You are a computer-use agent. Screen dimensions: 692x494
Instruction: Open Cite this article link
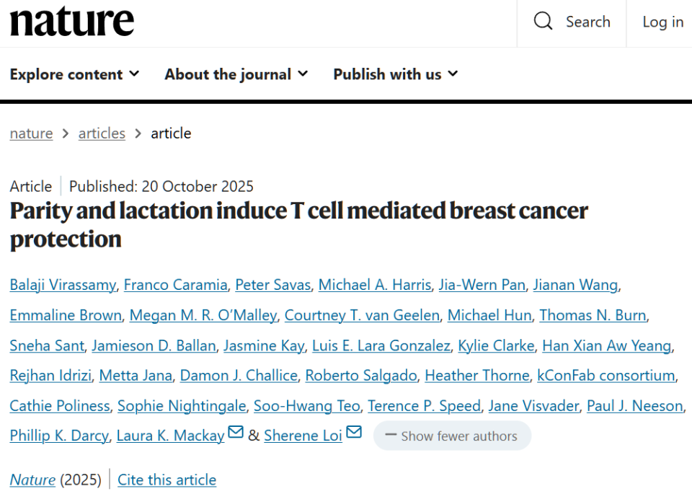(167, 480)
